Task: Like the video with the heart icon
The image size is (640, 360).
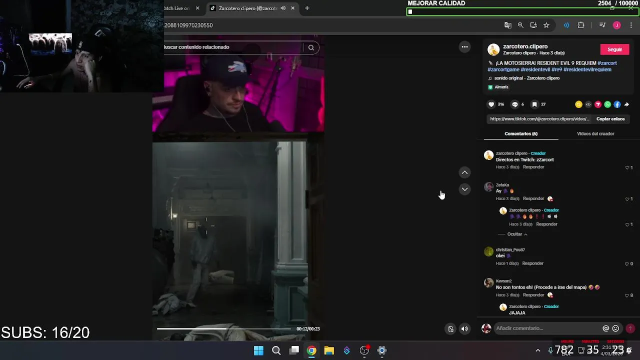Action: (x=491, y=104)
